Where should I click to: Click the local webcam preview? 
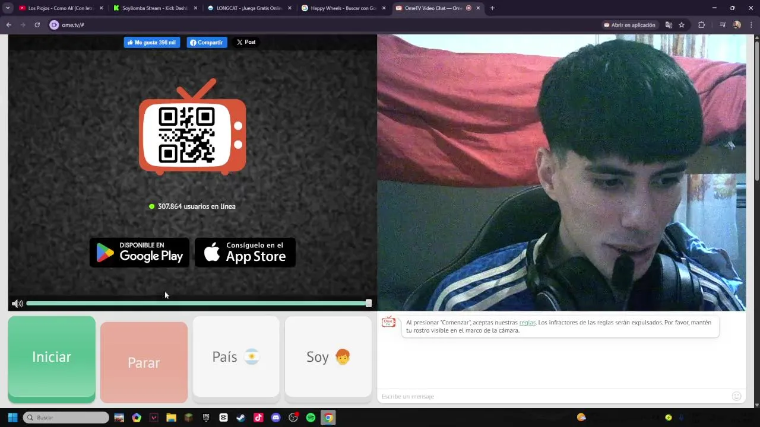(x=561, y=173)
